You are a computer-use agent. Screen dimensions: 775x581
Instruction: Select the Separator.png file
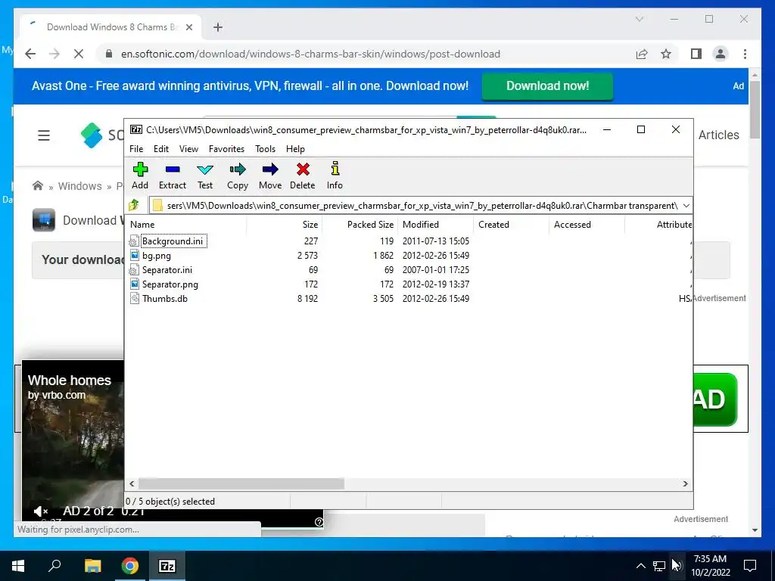(x=170, y=284)
